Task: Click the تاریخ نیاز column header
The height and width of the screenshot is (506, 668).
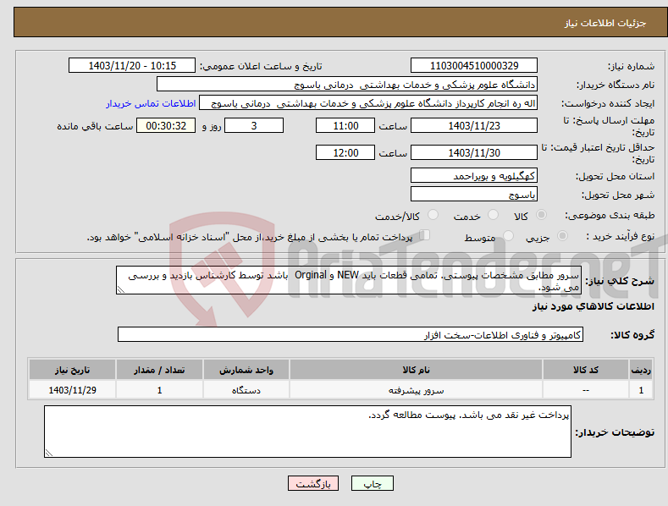Action: click(73, 370)
